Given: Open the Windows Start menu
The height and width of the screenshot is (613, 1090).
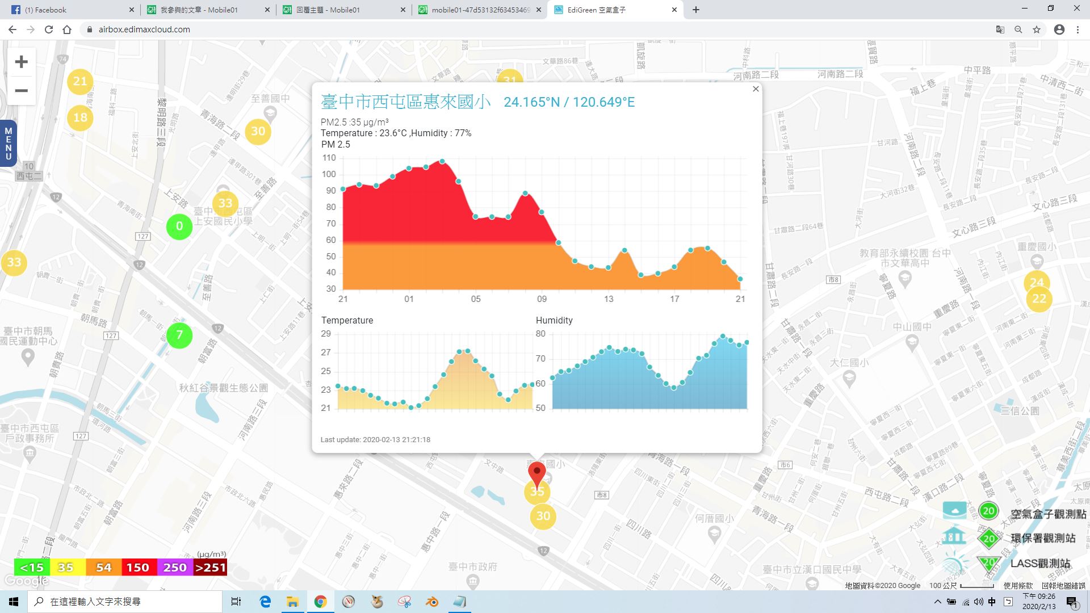Looking at the screenshot, I should (14, 602).
